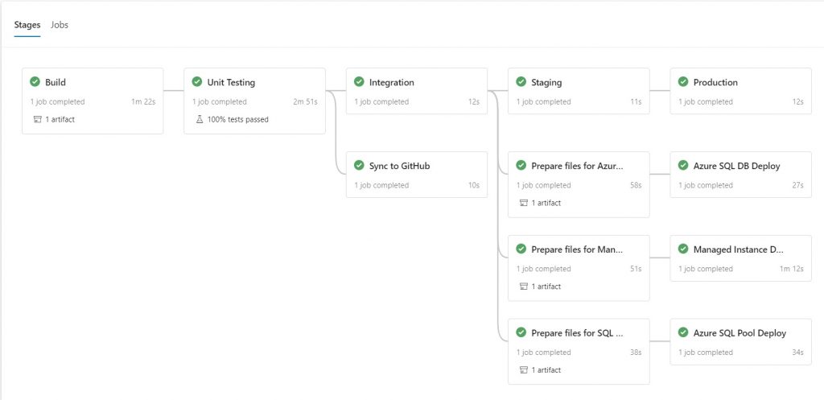Open 1 artifact link under Prepare files for Man
Viewport: 824px width, 400px height.
546,287
